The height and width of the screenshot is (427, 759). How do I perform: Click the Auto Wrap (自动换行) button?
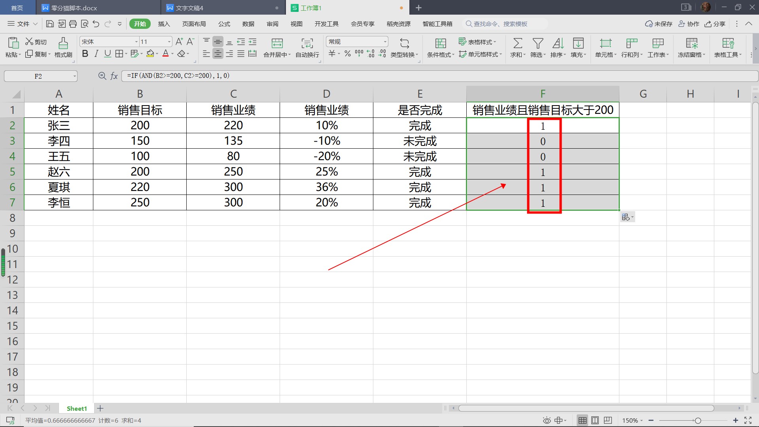(x=307, y=47)
